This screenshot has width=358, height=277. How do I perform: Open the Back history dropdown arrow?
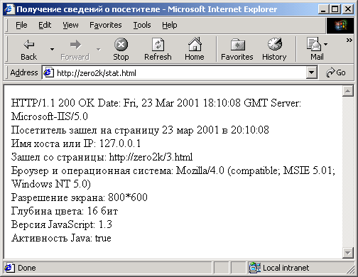click(x=52, y=49)
